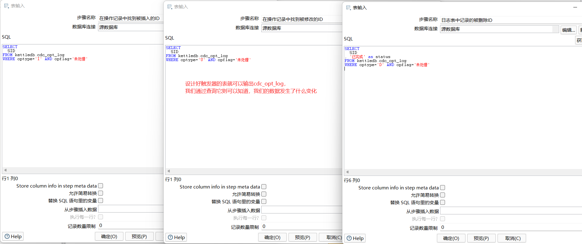The height and width of the screenshot is (244, 582).
Task: Tick 允许简易转换 in left window
Action: pyautogui.click(x=101, y=193)
